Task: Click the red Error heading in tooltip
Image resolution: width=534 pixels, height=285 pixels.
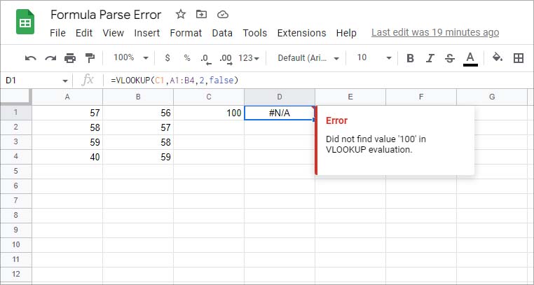Action: click(337, 120)
